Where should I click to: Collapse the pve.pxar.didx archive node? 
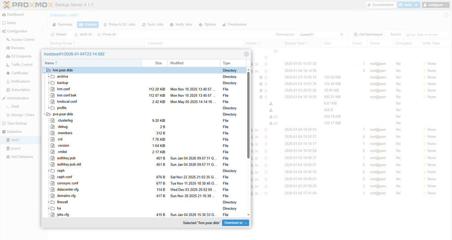coord(45,114)
